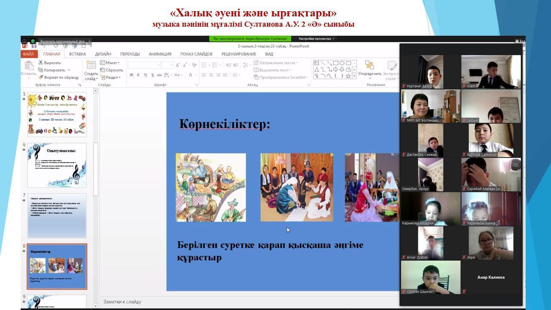
Task: Toggle italic (К) formatting
Action: [138, 75]
